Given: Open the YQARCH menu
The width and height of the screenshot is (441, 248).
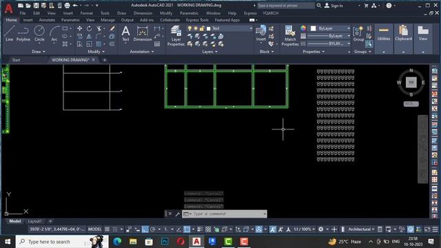Looking at the screenshot, I should [271, 13].
